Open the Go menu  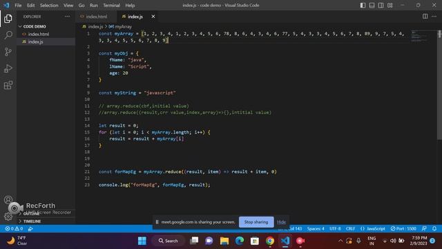(x=81, y=5)
